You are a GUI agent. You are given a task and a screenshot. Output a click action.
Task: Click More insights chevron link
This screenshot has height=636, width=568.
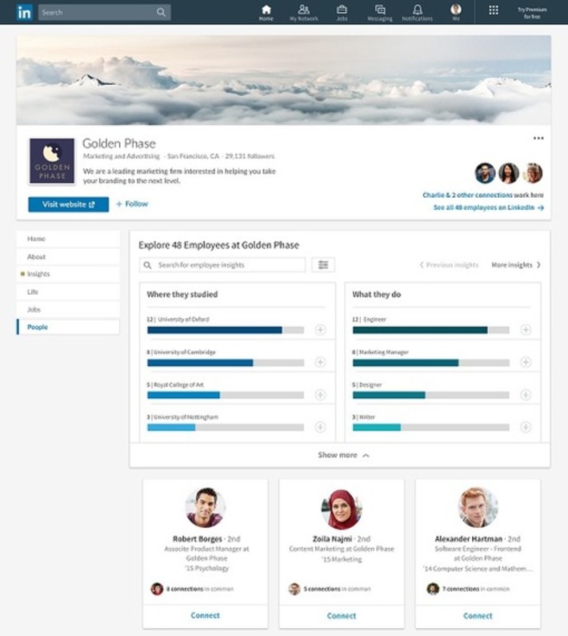point(516,265)
